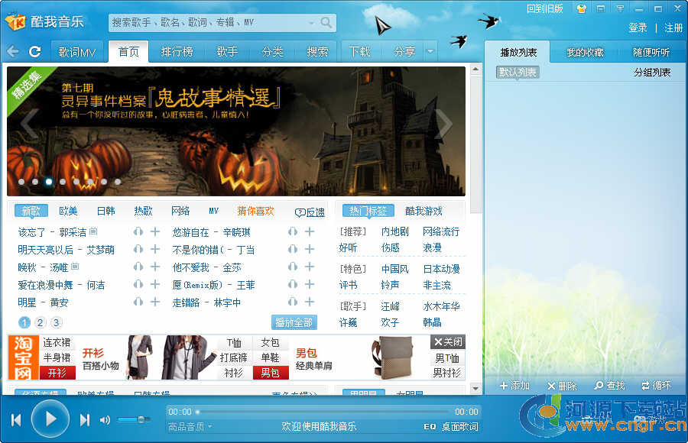
Task: Switch to the 排行榜 tab
Action: click(177, 52)
